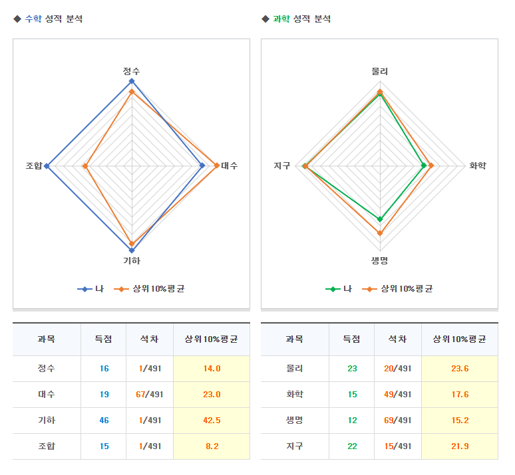The width and height of the screenshot is (515, 475).
Task: Select the 화학 subject row label
Action: tap(294, 395)
